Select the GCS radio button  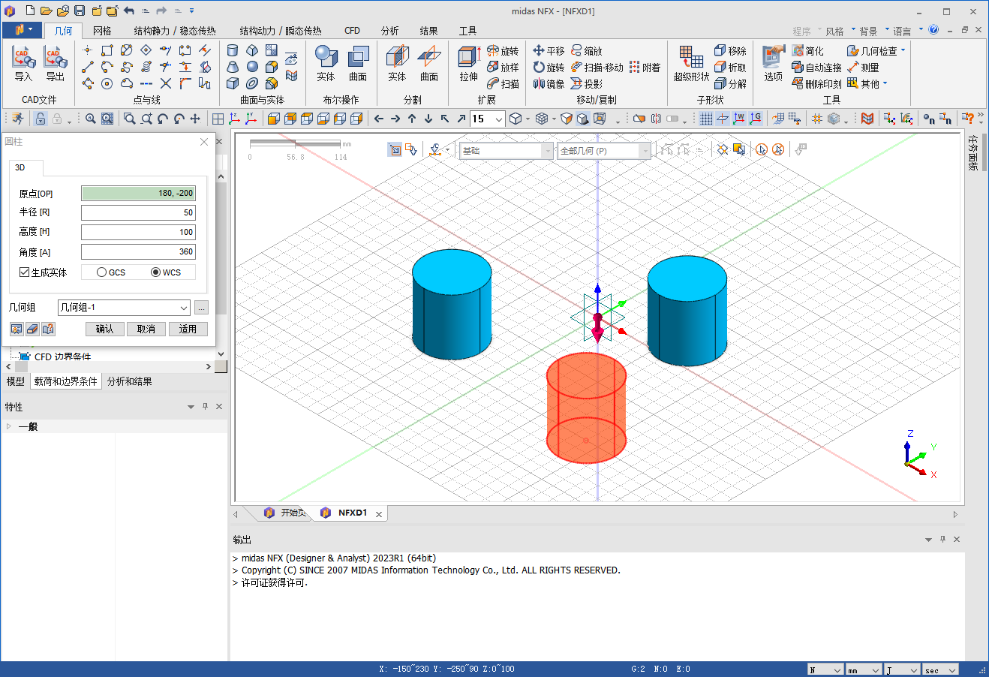point(101,272)
